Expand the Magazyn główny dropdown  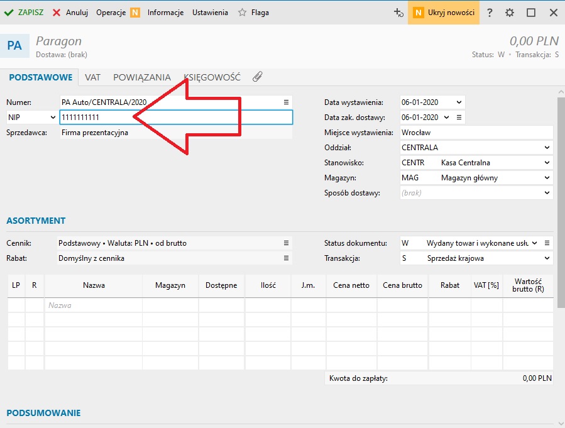547,178
